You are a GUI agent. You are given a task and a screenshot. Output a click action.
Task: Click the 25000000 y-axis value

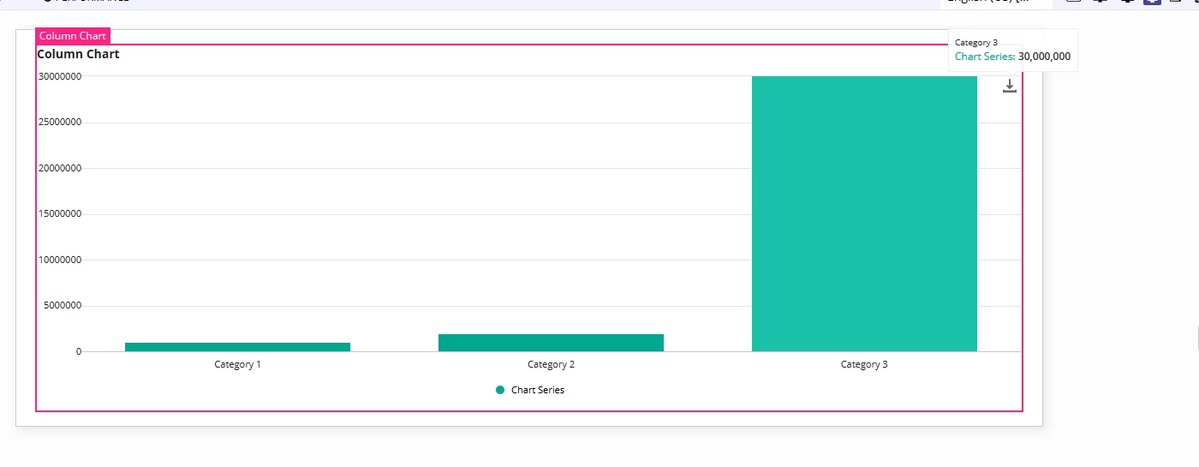pyautogui.click(x=59, y=123)
